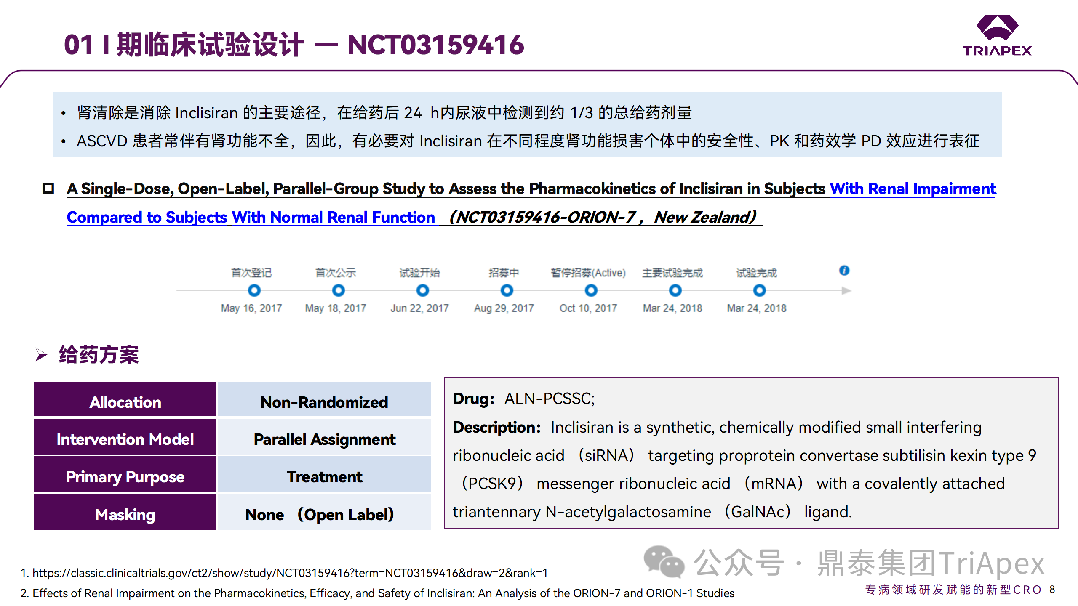This screenshot has height=606, width=1078.
Task: Click the clinicaltrials.gov reference URL
Action: (x=290, y=573)
